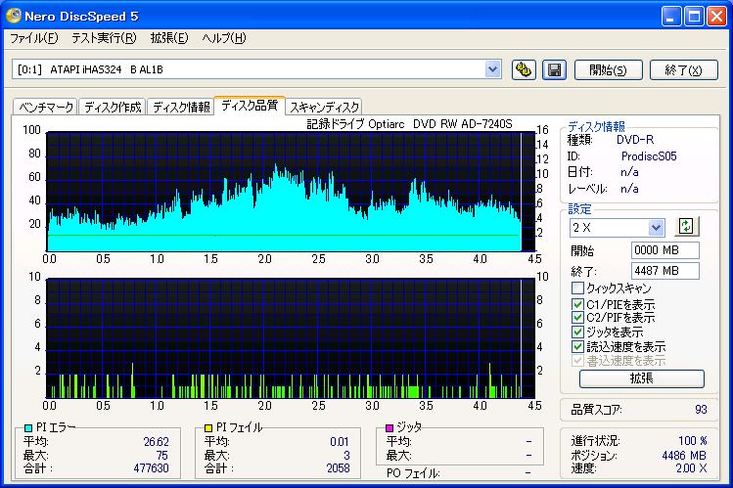The image size is (733, 488).
Task: Click the 終了(X) button
Action: pyautogui.click(x=683, y=70)
